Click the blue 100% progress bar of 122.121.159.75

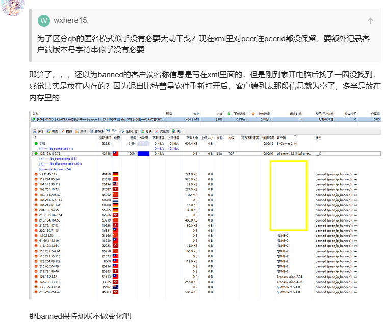pos(143,153)
